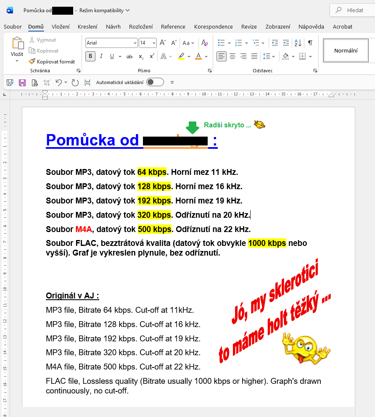Screen dimensions: 375x417
Task: Click the shading paint bucket
Action: click(x=285, y=56)
